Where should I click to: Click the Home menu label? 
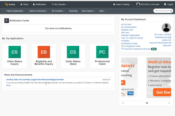click(x=26, y=4)
